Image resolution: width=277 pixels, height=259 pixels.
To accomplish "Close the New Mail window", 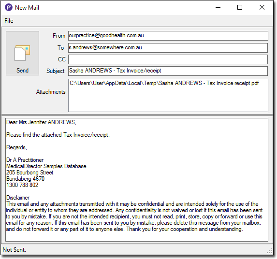I will [x=262, y=7].
